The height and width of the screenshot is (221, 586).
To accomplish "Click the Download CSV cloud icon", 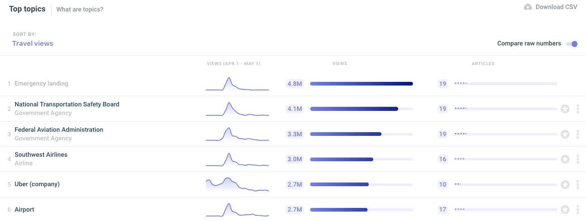I will 528,7.
